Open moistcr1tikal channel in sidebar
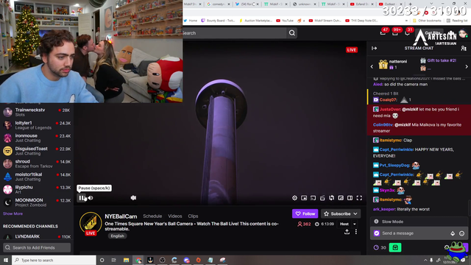Image resolution: width=471 pixels, height=265 pixels. tap(37, 177)
